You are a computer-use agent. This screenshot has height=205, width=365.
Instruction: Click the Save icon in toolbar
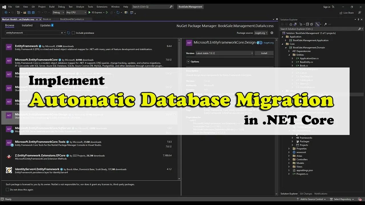(x=29, y=13)
